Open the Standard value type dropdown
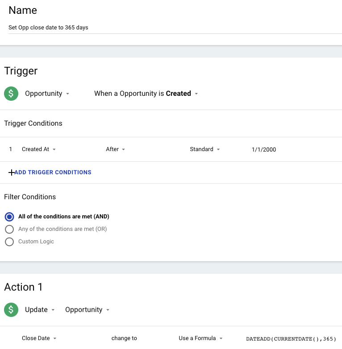 point(205,149)
